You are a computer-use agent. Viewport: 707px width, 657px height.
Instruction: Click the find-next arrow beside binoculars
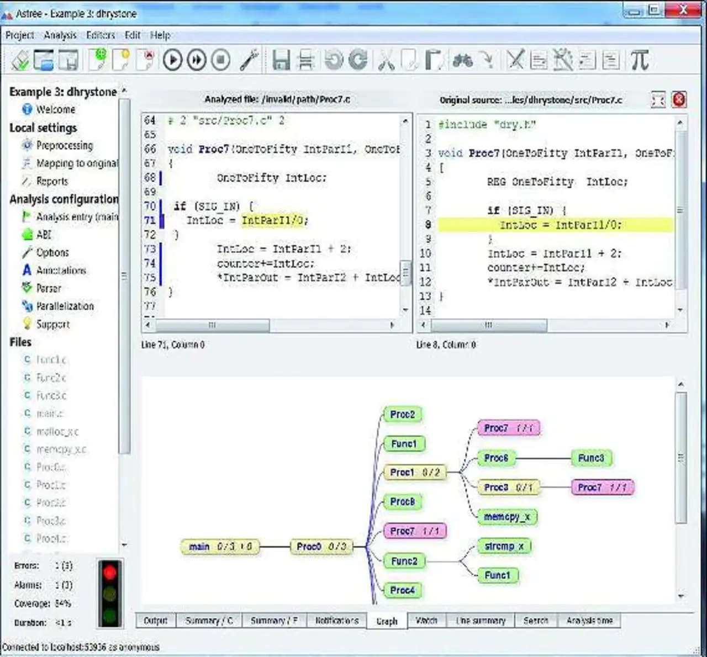pyautogui.click(x=487, y=60)
